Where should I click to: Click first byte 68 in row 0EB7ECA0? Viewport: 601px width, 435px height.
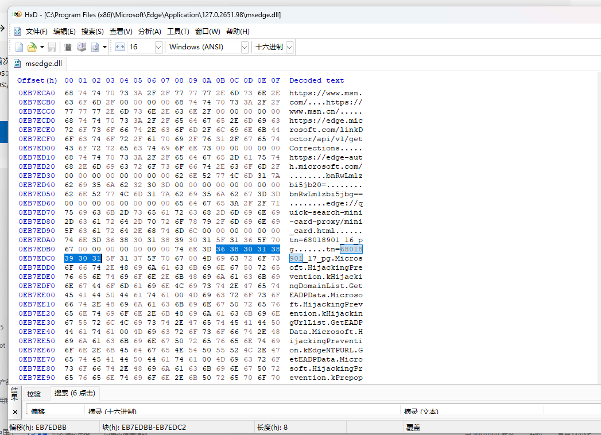[69, 93]
